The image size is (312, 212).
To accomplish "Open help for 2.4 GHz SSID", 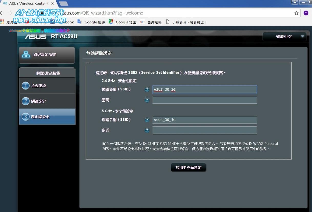I will (147, 89).
